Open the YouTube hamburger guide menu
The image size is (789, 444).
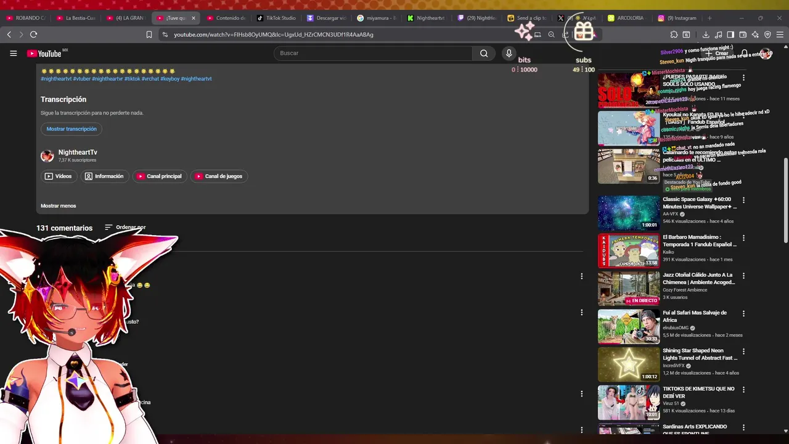pos(13,54)
